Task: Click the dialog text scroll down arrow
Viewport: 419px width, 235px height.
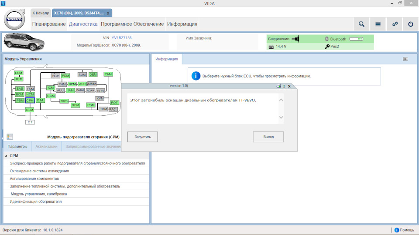Action: [281, 117]
